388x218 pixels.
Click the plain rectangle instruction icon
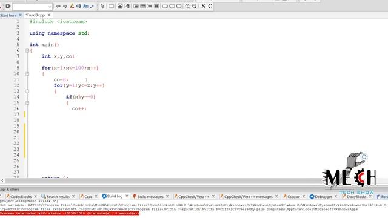(x=112, y=6)
